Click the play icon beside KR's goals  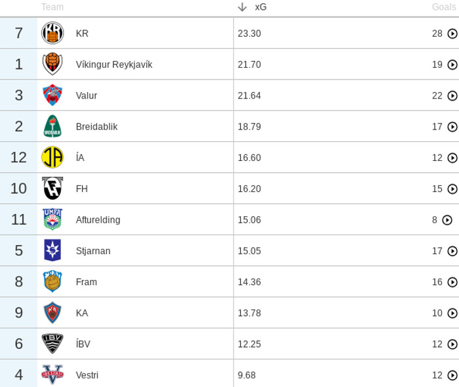point(452,34)
